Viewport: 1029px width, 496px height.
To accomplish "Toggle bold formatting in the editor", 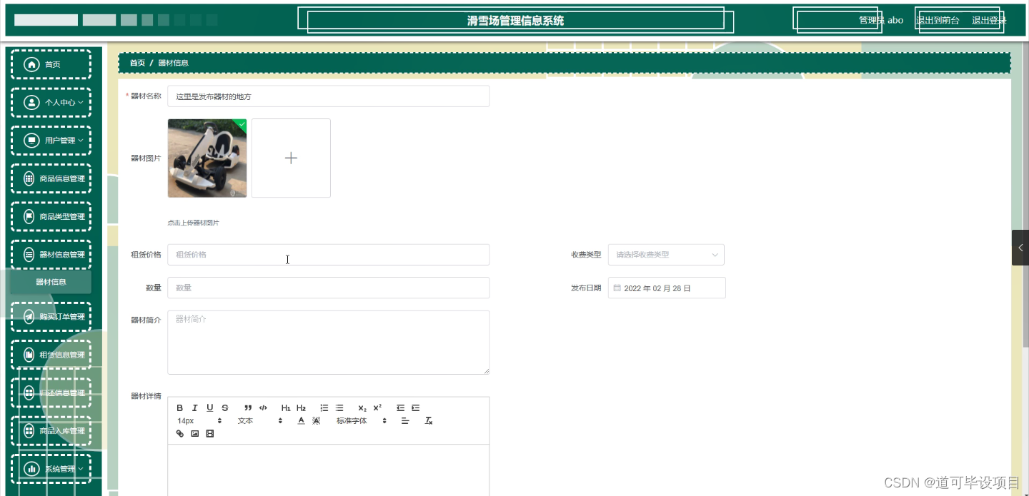I will [180, 408].
